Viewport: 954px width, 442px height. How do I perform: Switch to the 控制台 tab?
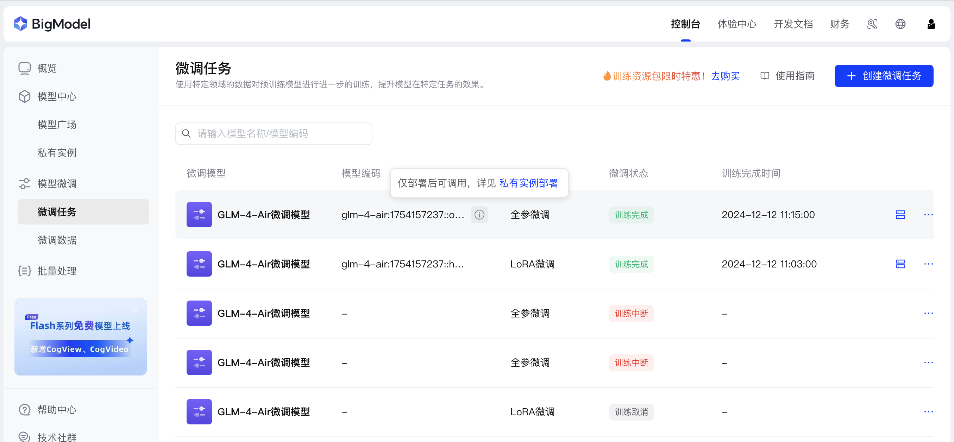685,24
